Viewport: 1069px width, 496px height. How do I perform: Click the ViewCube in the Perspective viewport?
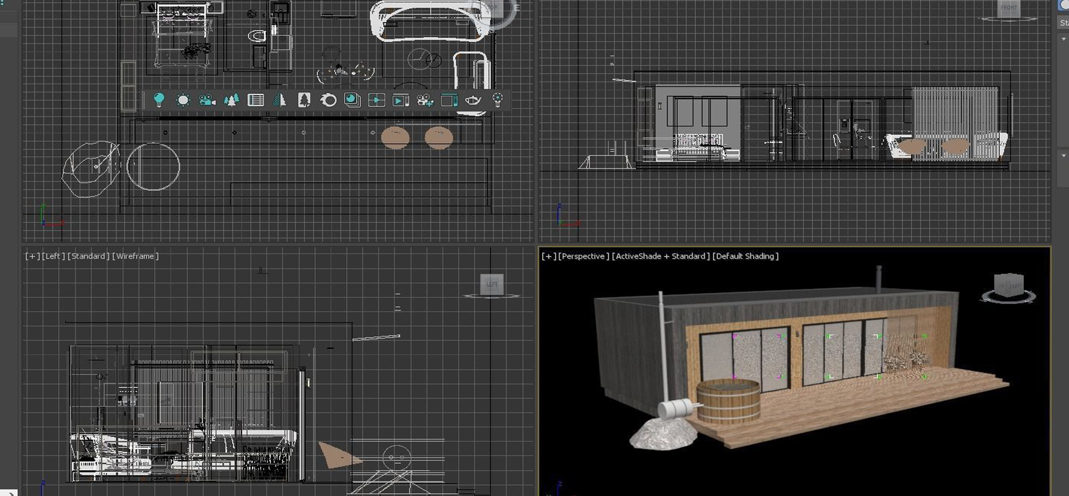(x=1009, y=286)
